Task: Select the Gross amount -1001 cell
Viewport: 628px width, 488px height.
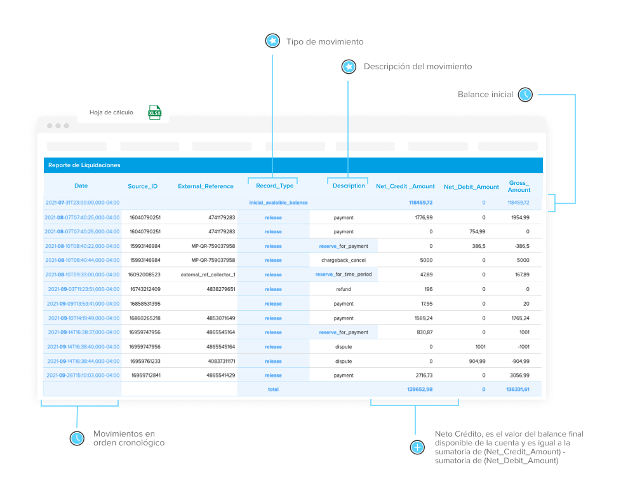Action: pyautogui.click(x=523, y=347)
